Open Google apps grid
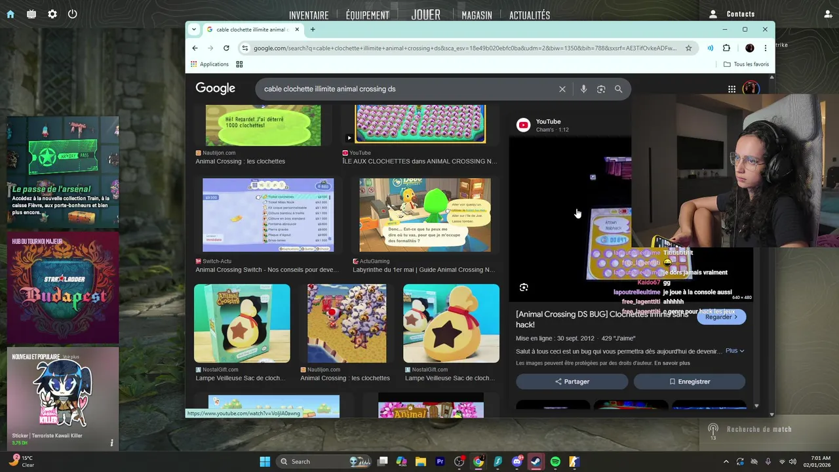The image size is (839, 472). click(x=732, y=89)
